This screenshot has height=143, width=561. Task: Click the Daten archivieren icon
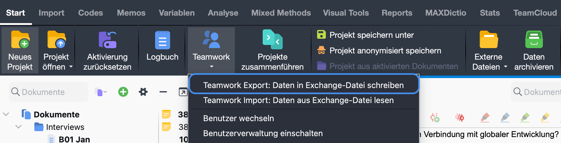(534, 40)
